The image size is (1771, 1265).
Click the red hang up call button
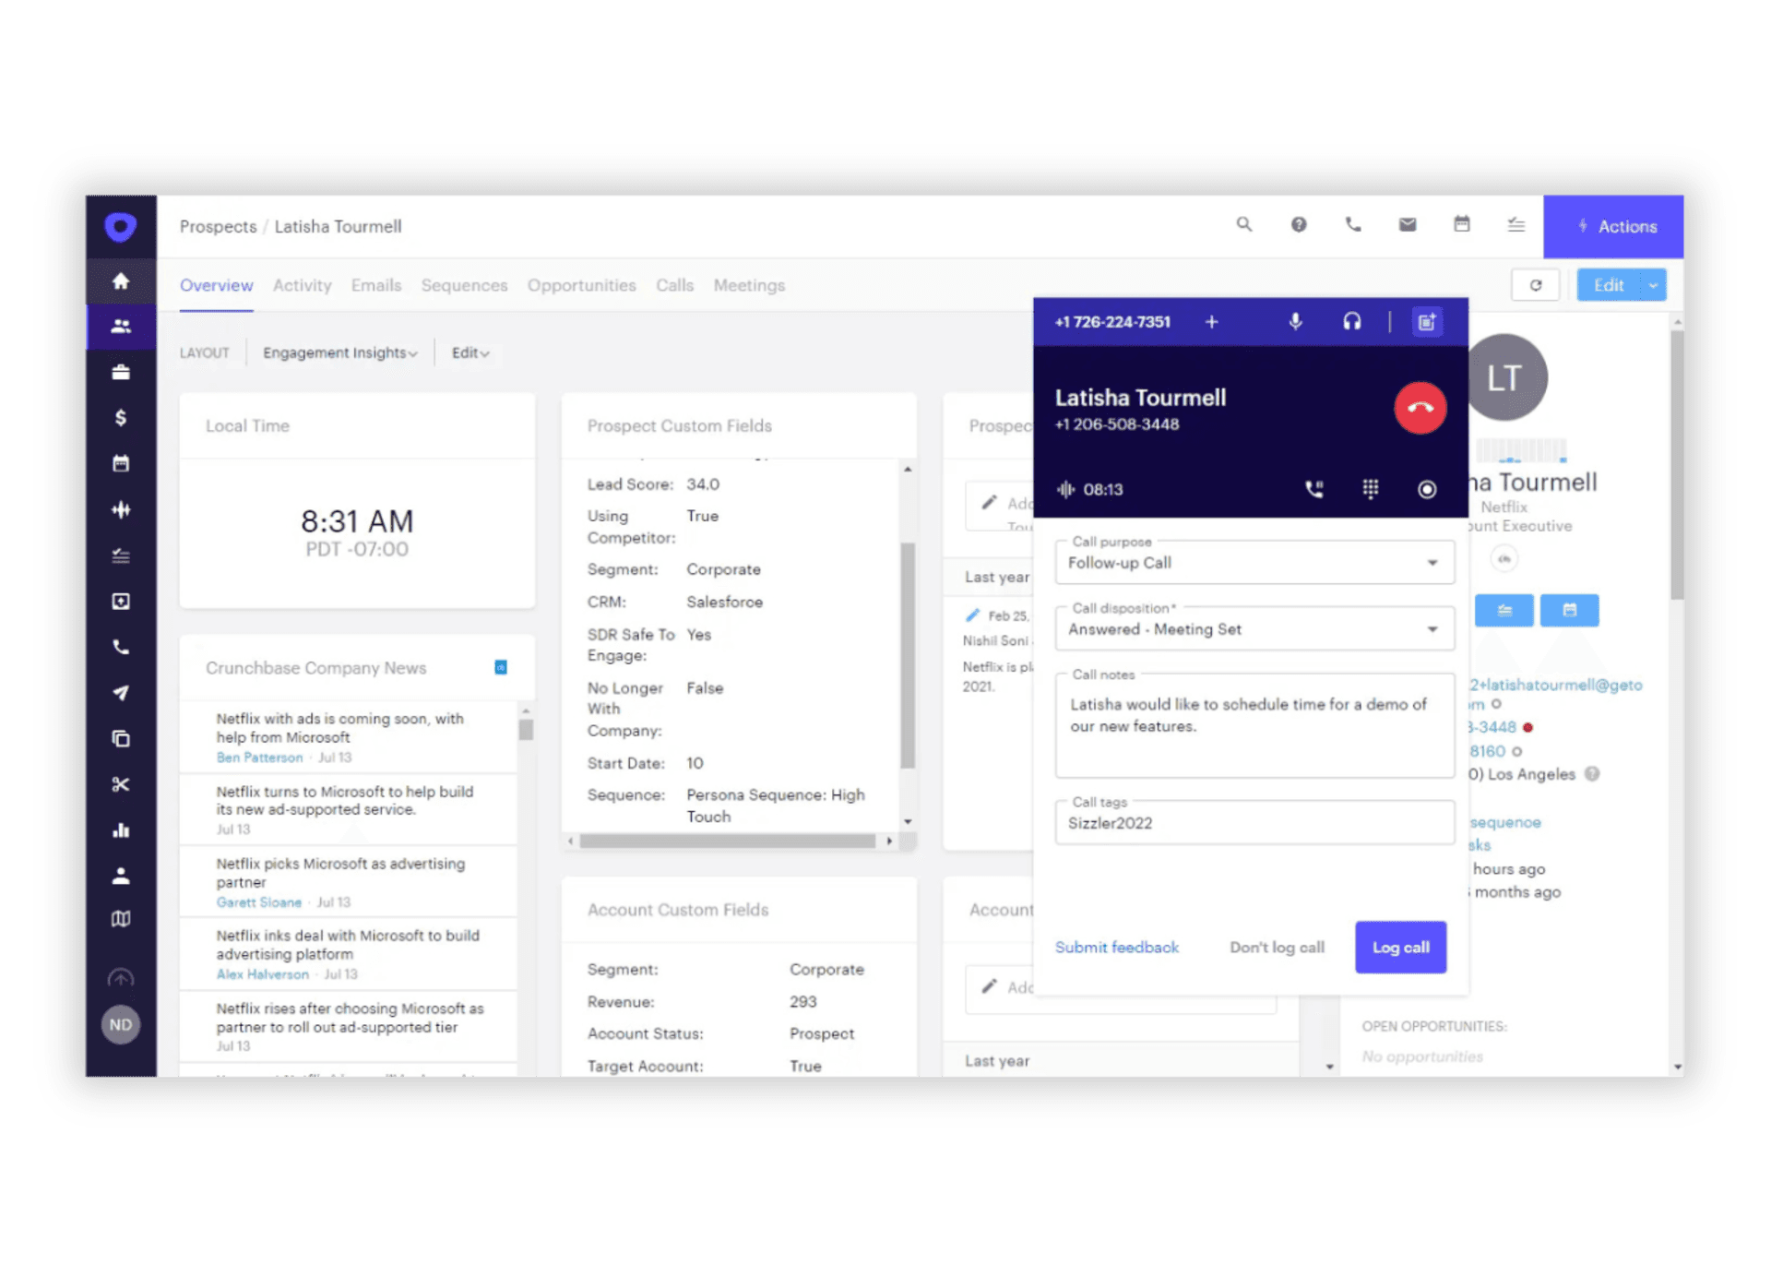point(1420,408)
